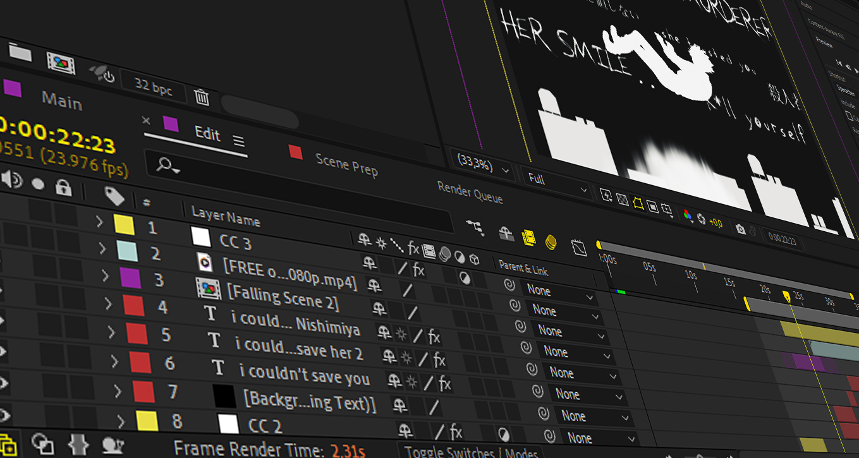Toggle shy switch on the [Falling Scene 2] layer

(379, 308)
